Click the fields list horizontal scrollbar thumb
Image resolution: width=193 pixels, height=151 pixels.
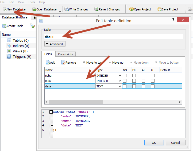pos(76,102)
